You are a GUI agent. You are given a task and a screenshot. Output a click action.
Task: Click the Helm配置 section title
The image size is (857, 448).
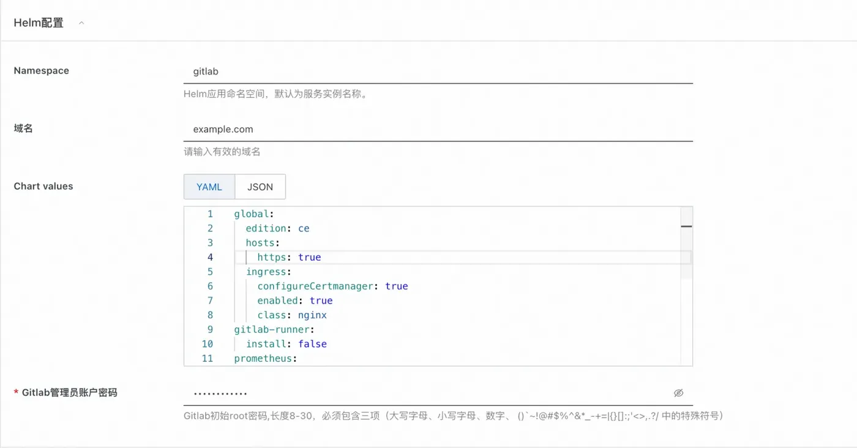click(39, 23)
